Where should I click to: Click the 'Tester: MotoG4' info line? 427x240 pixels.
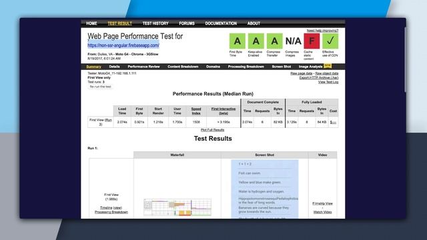pos(112,73)
